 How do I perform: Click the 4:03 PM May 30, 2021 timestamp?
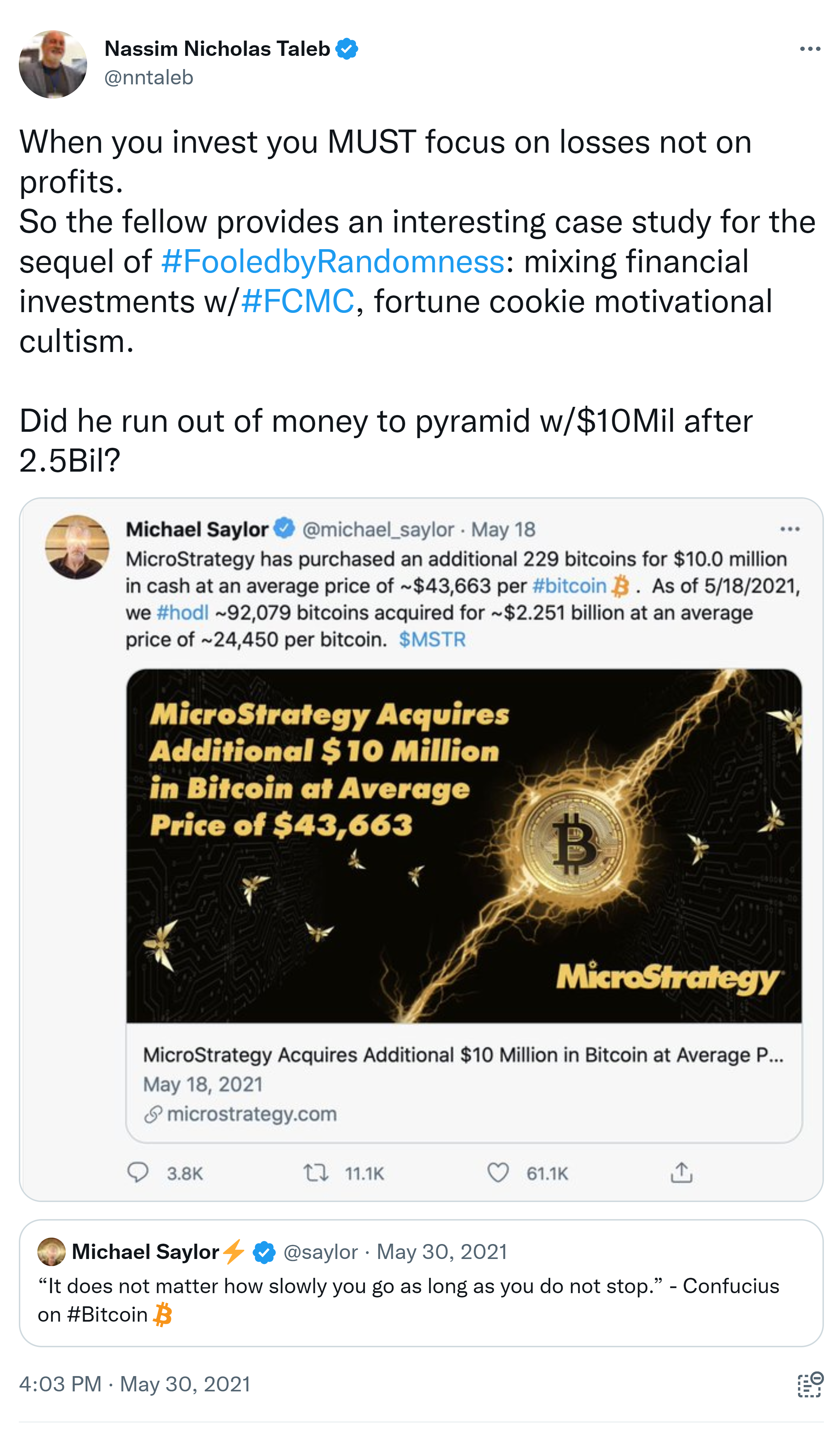click(135, 1385)
